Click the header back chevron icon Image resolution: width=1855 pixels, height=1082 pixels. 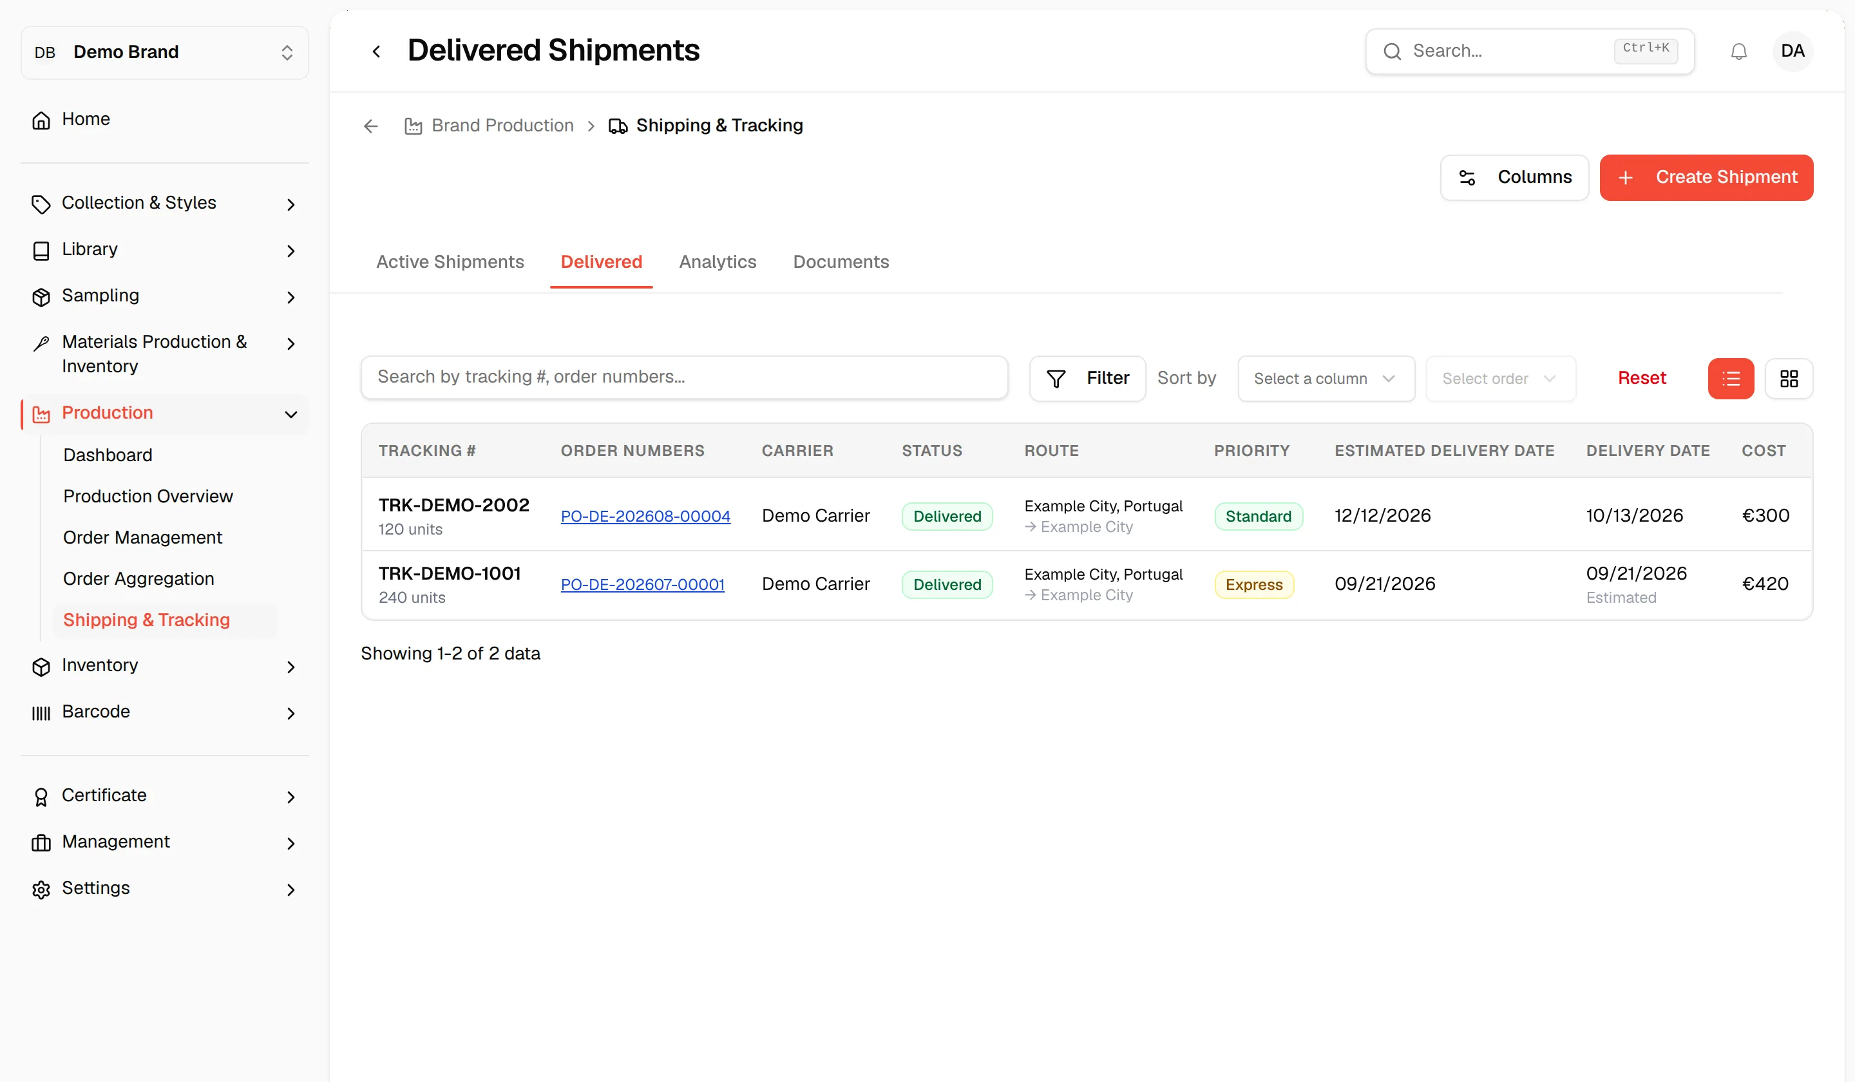pos(376,52)
